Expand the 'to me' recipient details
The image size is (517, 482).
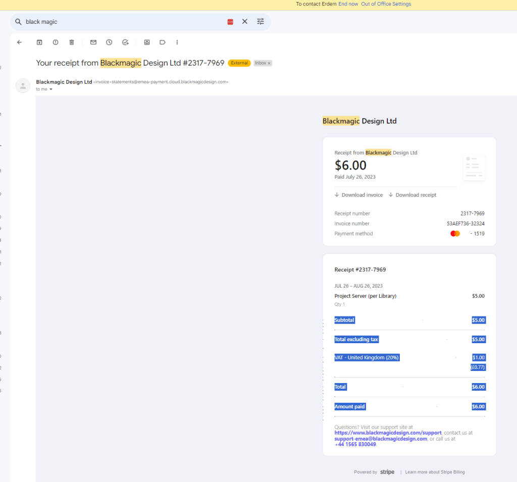[51, 89]
